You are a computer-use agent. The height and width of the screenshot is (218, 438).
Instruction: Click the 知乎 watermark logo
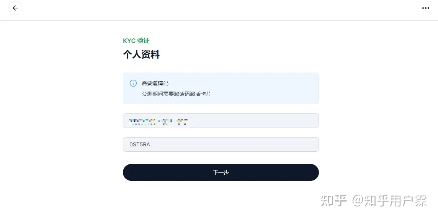coord(333,201)
